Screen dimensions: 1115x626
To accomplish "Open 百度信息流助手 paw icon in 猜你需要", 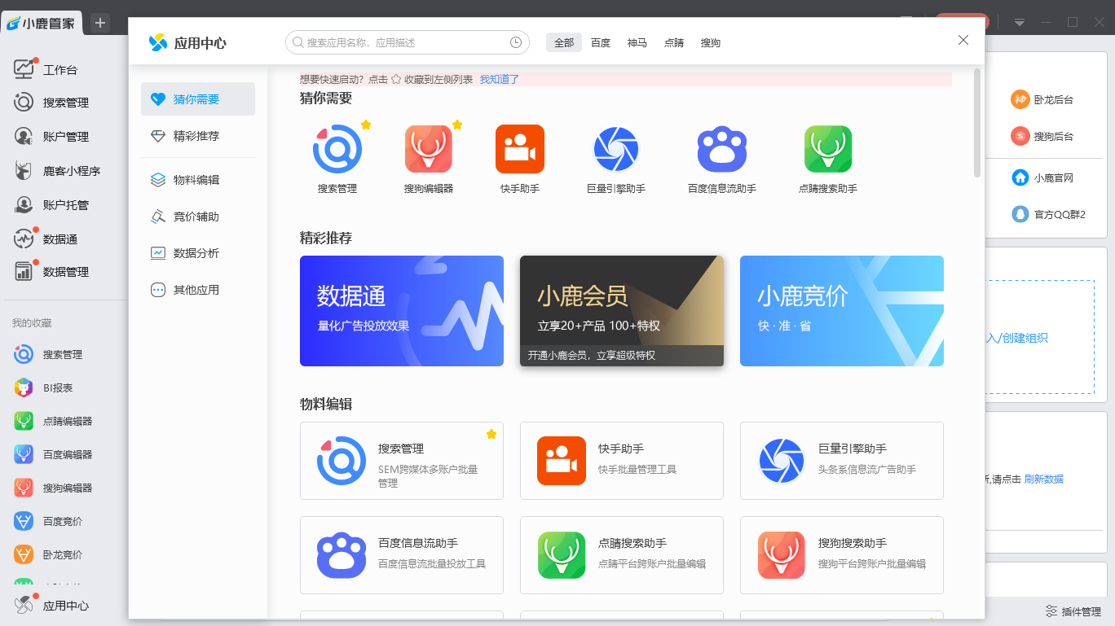I will click(x=722, y=149).
